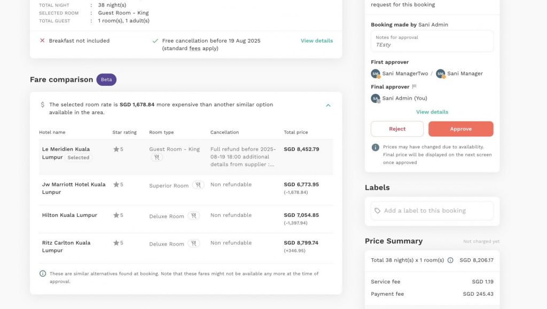Click the Not charged yet status text

pos(481,241)
